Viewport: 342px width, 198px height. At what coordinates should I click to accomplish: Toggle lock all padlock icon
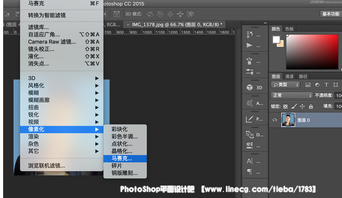pyautogui.click(x=311, y=106)
